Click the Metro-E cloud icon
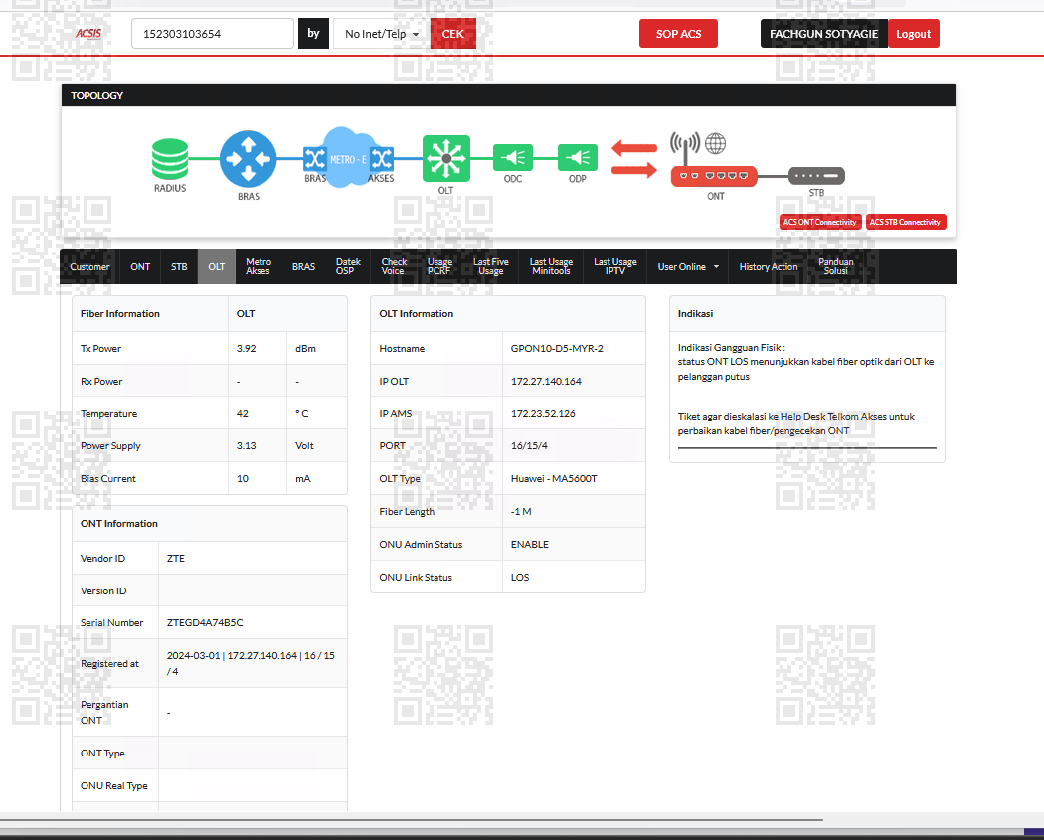The width and height of the screenshot is (1044, 840). [348, 158]
